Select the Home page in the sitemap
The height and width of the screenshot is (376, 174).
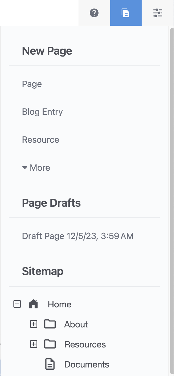(x=59, y=304)
